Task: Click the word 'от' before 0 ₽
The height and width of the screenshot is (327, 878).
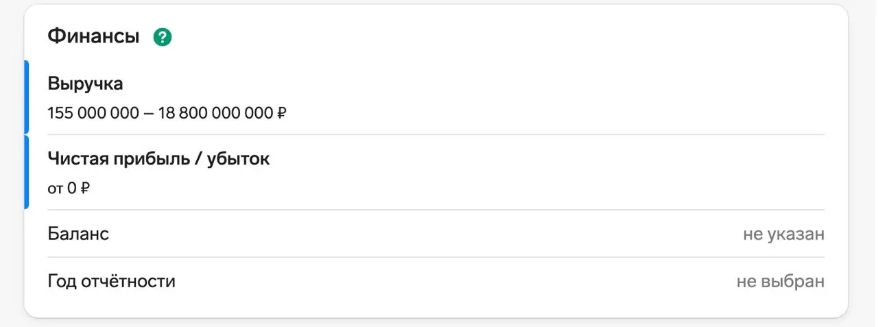Action: (x=55, y=189)
